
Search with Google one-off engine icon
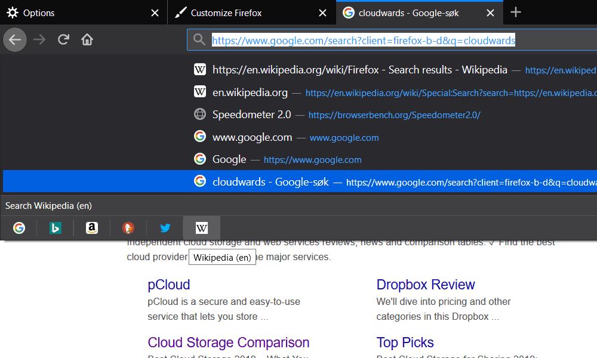(19, 228)
